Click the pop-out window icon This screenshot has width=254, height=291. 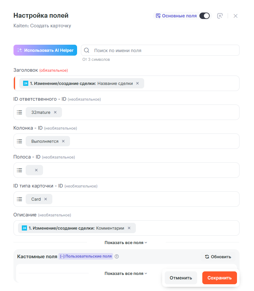(x=220, y=16)
